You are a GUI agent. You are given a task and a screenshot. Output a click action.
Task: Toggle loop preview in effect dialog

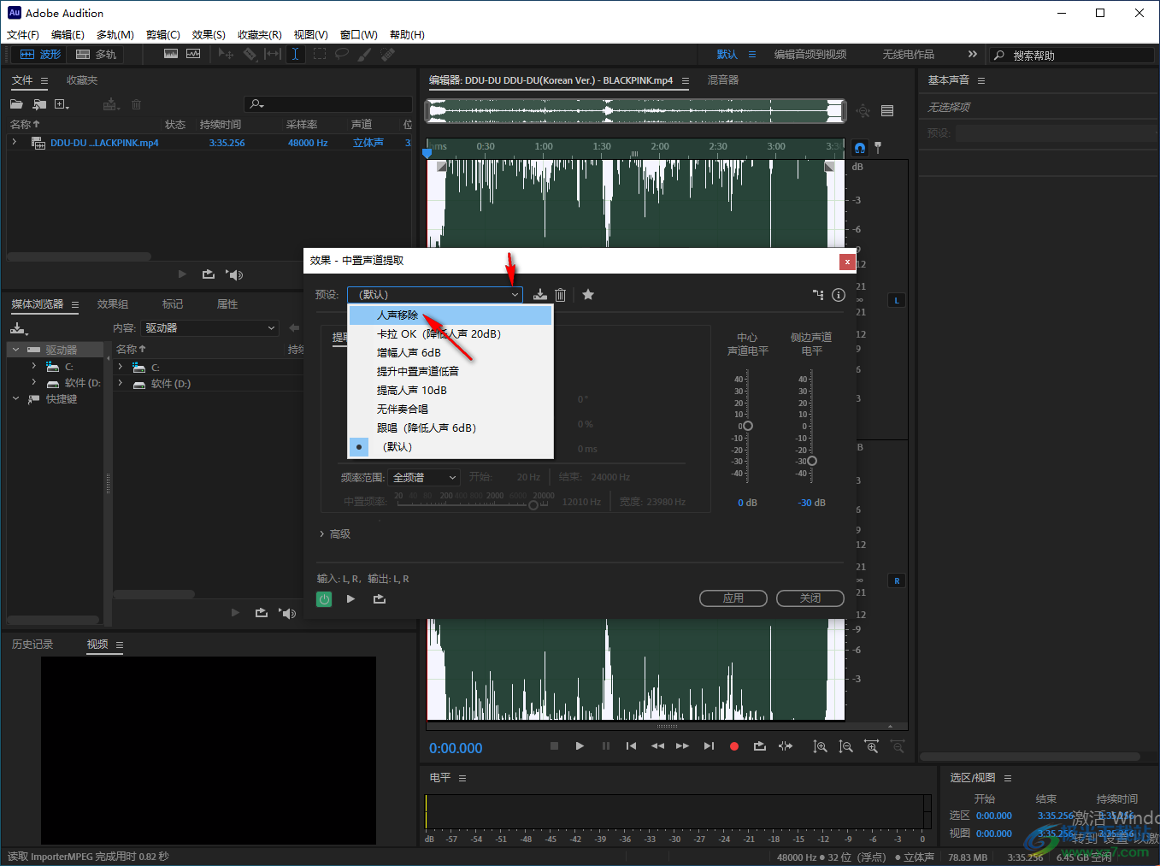coord(380,599)
